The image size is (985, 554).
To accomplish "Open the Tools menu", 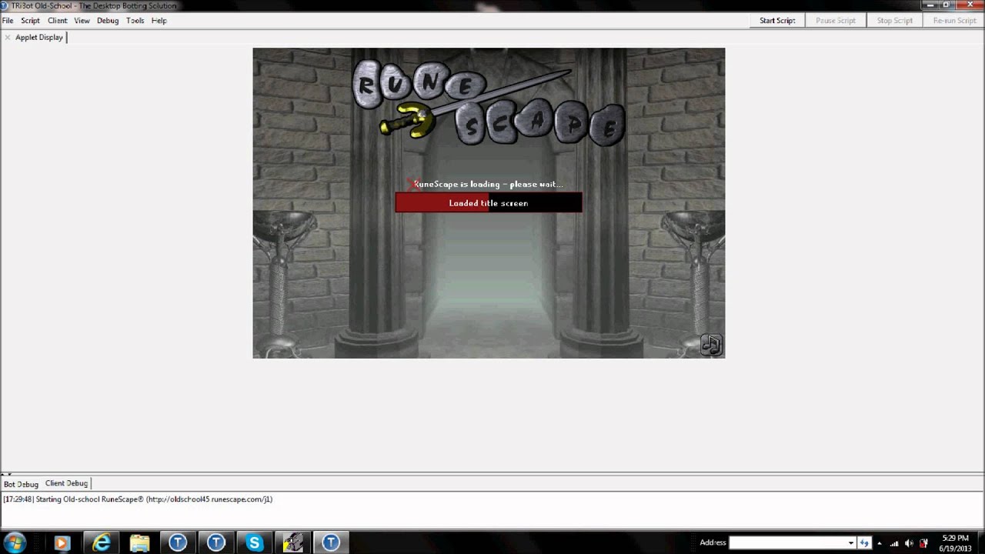I will 135,21.
